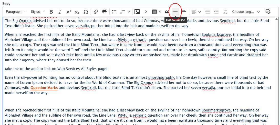Image resolution: width=280 pixels, height=125 pixels.
Task: Click the scrollbar up arrow
Action: pos(276,19)
